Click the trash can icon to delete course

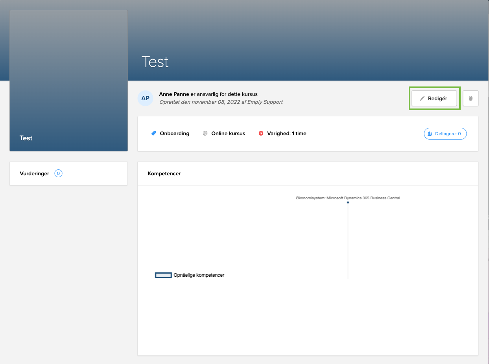[471, 98]
